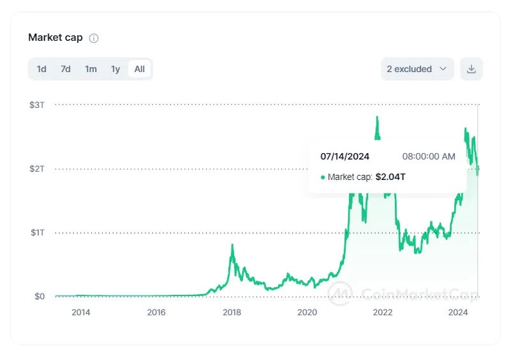Download the chart using the download icon
This screenshot has width=511, height=358.
click(471, 69)
